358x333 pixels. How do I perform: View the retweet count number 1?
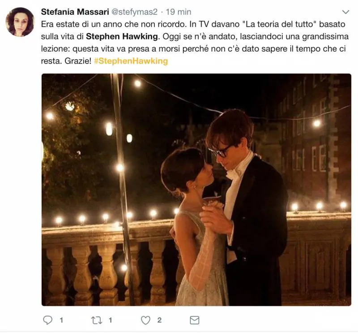[x=110, y=320]
